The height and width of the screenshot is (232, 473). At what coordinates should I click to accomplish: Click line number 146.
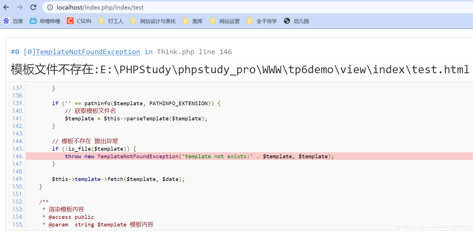[x=18, y=156]
